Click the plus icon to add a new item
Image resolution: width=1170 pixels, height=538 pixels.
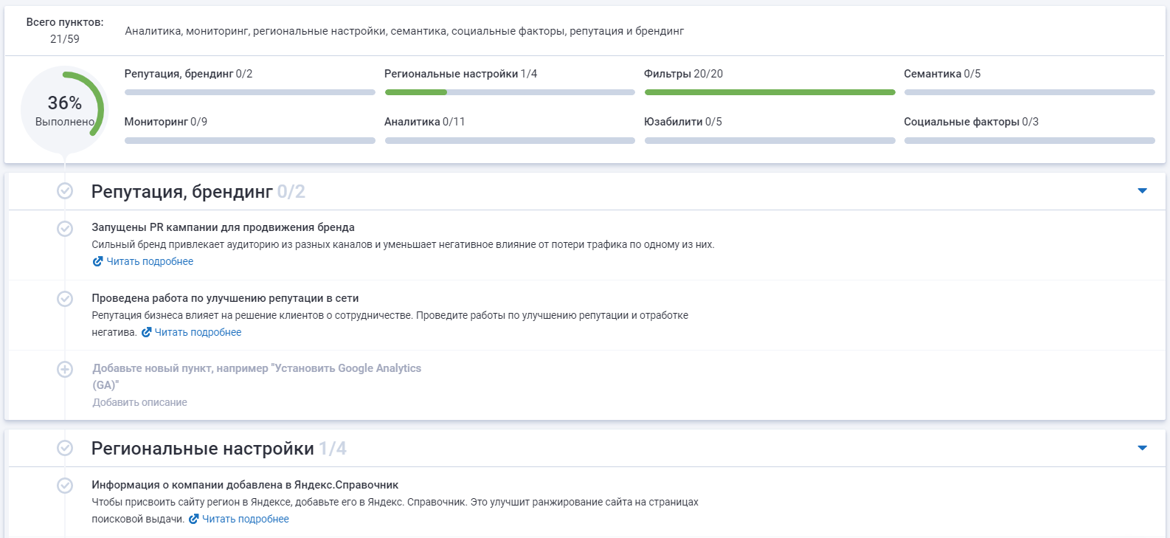65,369
